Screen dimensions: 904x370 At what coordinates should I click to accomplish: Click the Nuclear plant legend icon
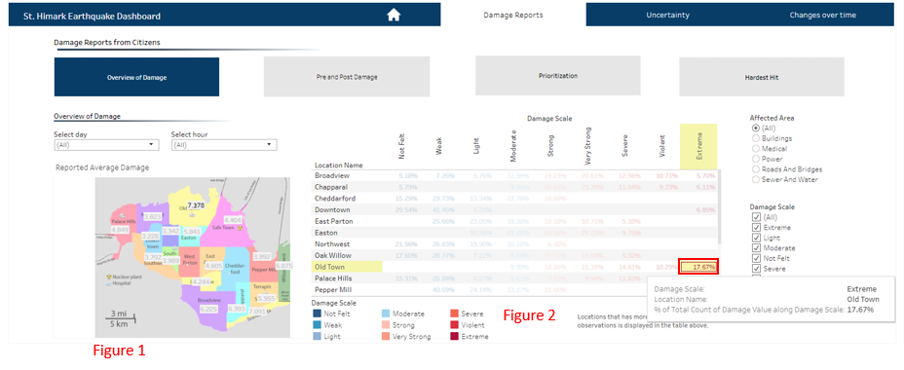coord(108,277)
